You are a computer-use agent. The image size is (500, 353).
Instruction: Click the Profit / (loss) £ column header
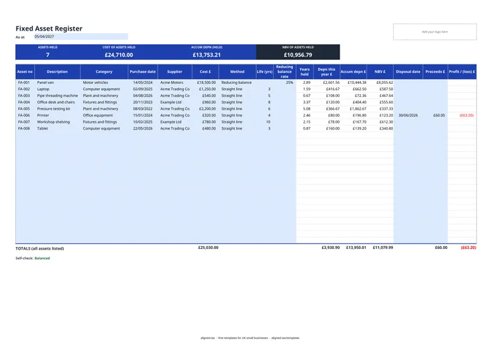pyautogui.click(x=462, y=71)
